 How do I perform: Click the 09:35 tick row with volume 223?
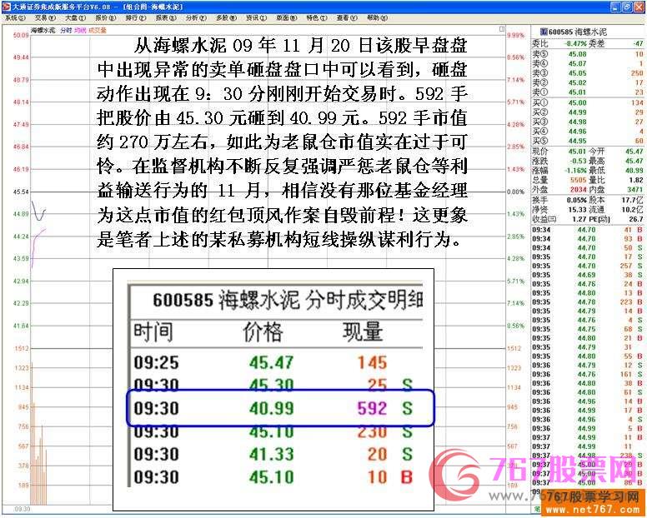(x=588, y=302)
